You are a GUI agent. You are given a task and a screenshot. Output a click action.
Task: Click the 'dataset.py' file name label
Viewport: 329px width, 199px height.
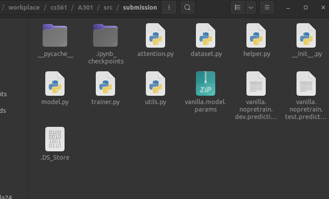pos(206,54)
